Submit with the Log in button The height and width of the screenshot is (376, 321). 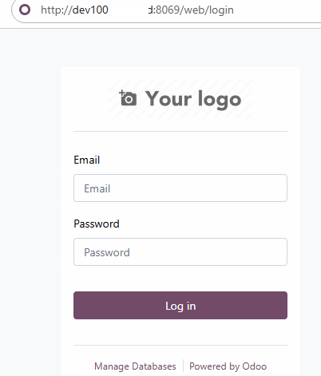tap(180, 306)
